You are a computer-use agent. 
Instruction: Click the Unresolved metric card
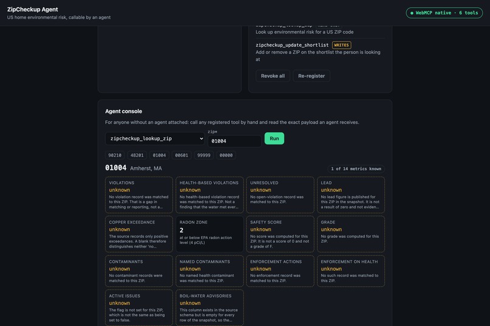pos(280,195)
